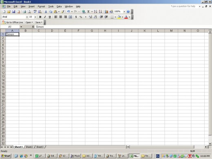Screen dimensions: 212x159
Task: Decrease the cell indent
Action: point(101,17)
